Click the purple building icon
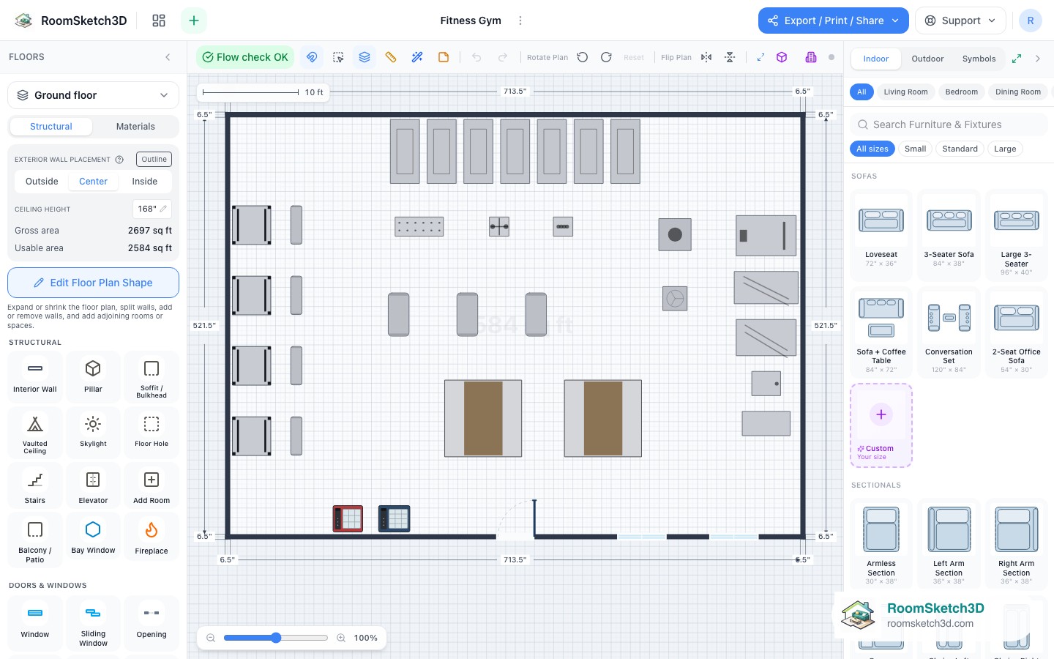 tap(811, 57)
